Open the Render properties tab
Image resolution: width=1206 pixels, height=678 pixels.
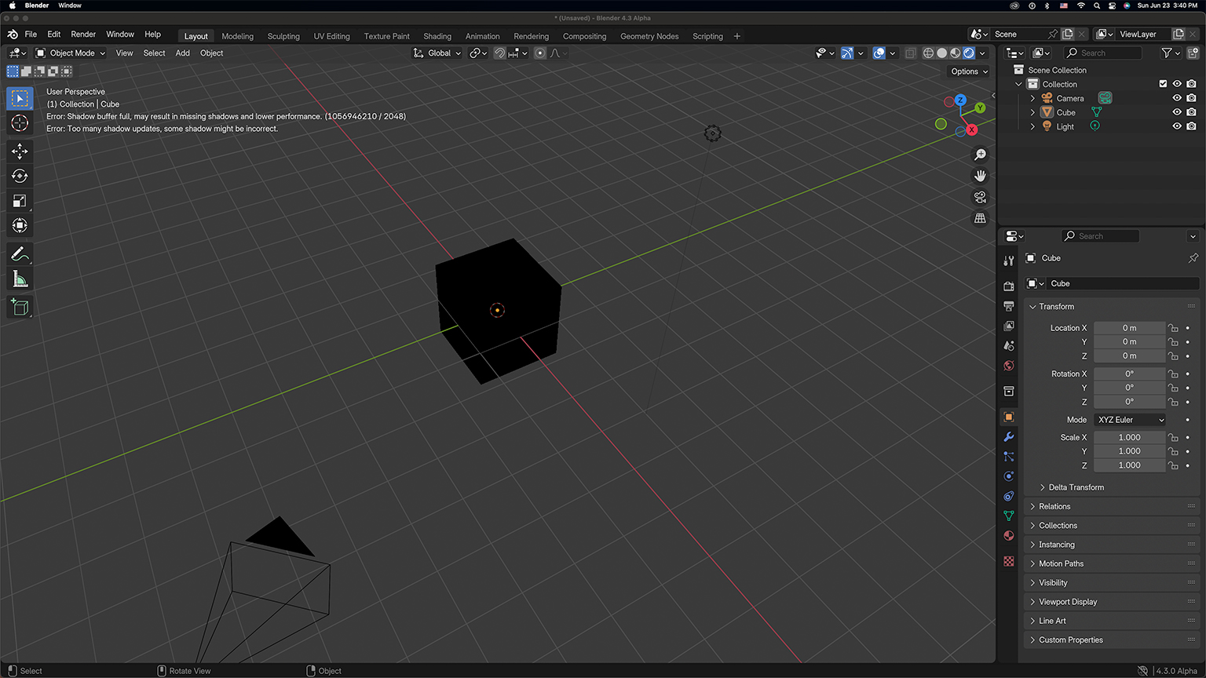[1008, 286]
